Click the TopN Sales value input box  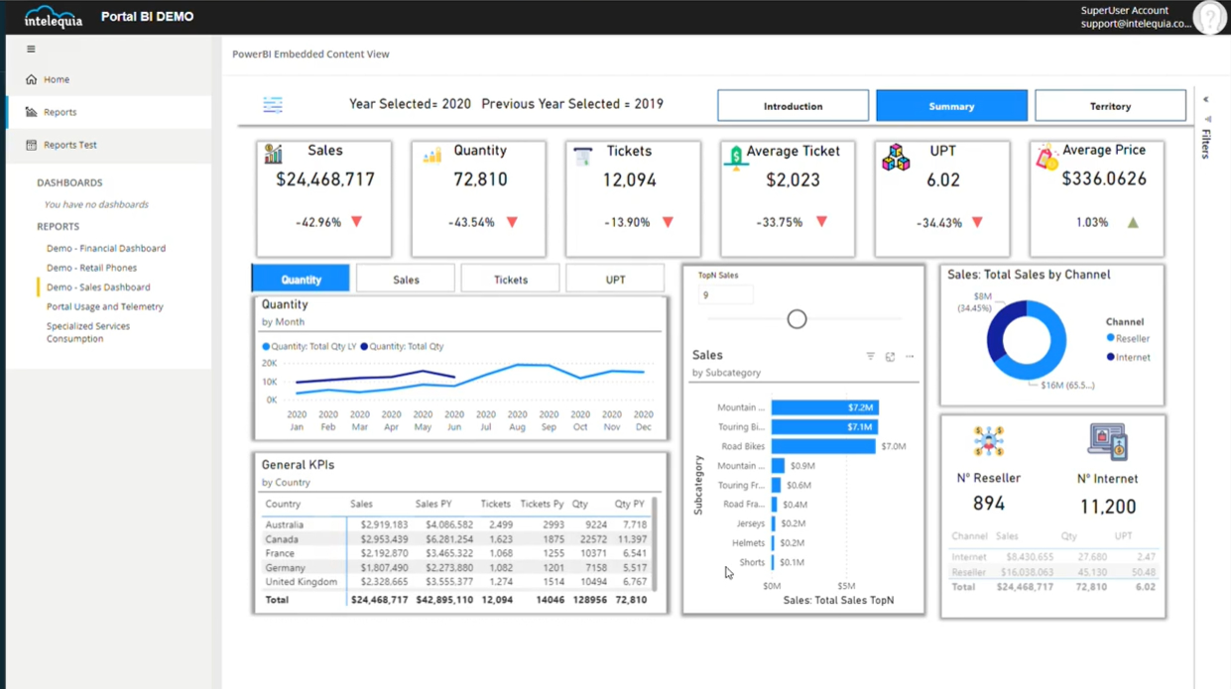pos(725,295)
